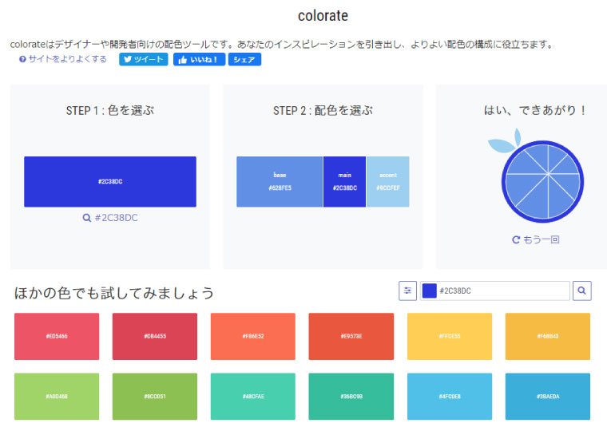The image size is (607, 423).
Task: Click the question mark icon beside サイトをよりよくする
Action: click(22, 59)
